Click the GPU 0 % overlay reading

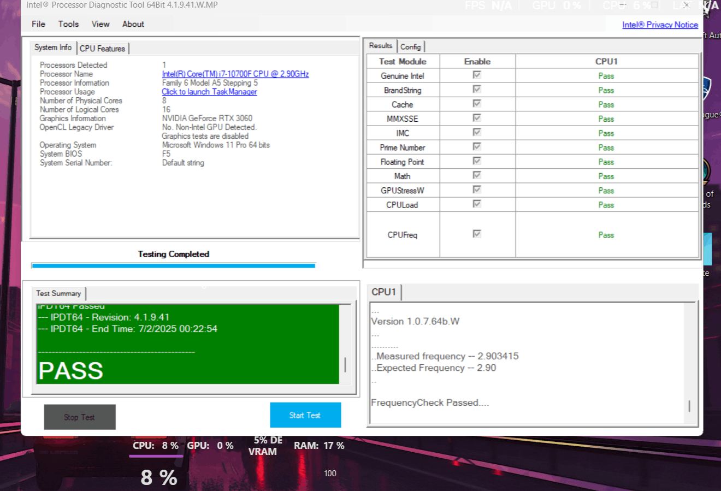(210, 446)
